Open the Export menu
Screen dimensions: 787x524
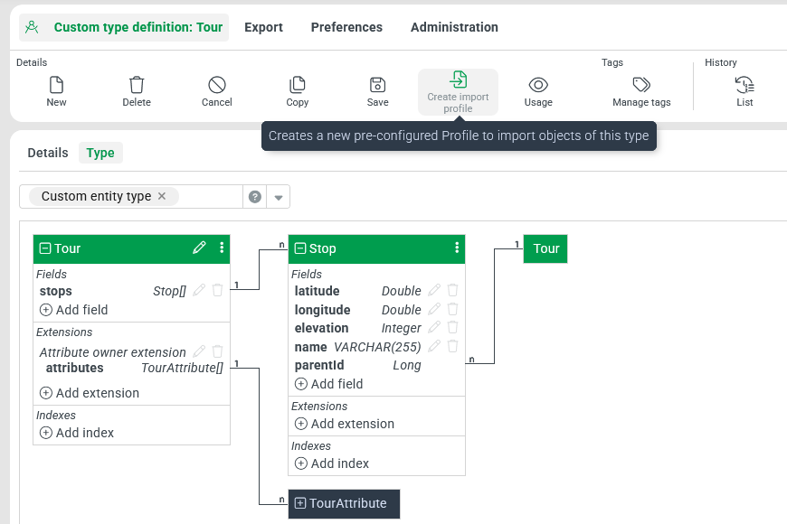point(263,27)
